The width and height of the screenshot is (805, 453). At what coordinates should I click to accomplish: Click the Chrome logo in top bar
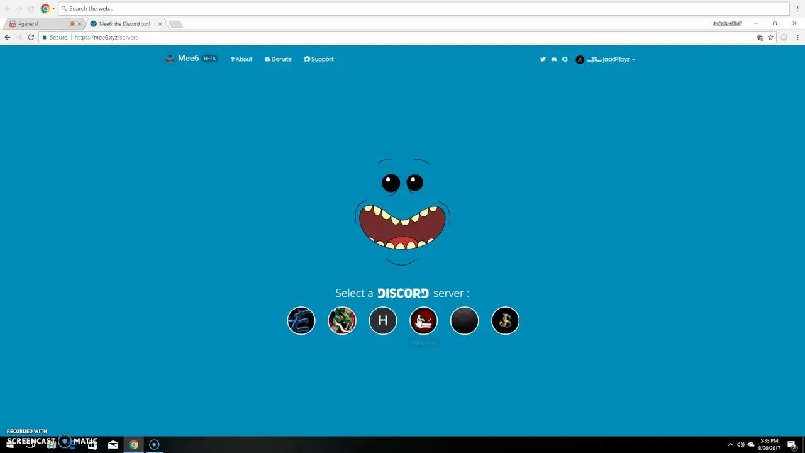(x=45, y=9)
